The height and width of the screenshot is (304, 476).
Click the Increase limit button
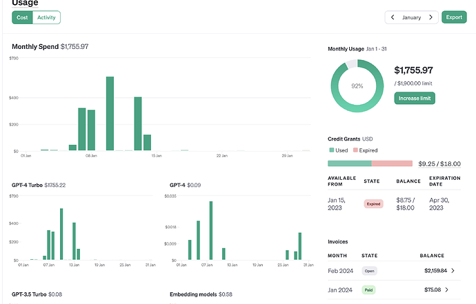point(415,99)
